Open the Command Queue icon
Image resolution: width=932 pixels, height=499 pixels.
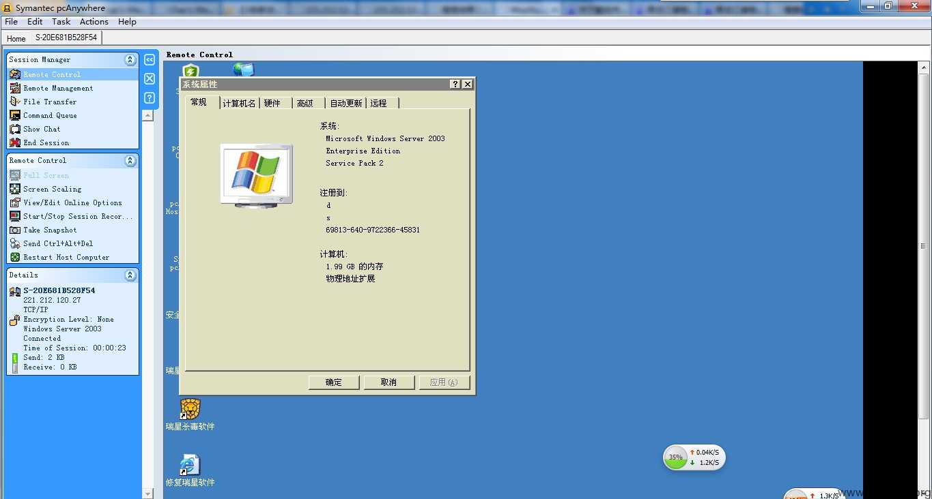tap(15, 115)
